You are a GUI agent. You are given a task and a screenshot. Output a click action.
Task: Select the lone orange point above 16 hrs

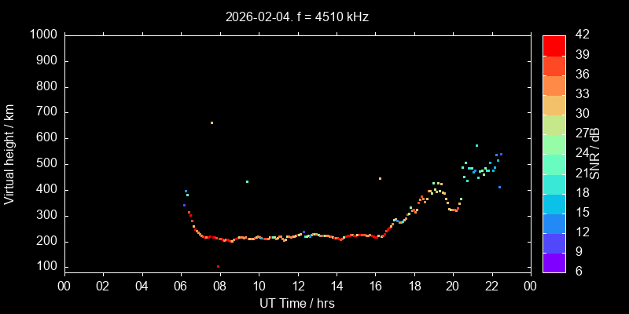pyautogui.click(x=380, y=178)
